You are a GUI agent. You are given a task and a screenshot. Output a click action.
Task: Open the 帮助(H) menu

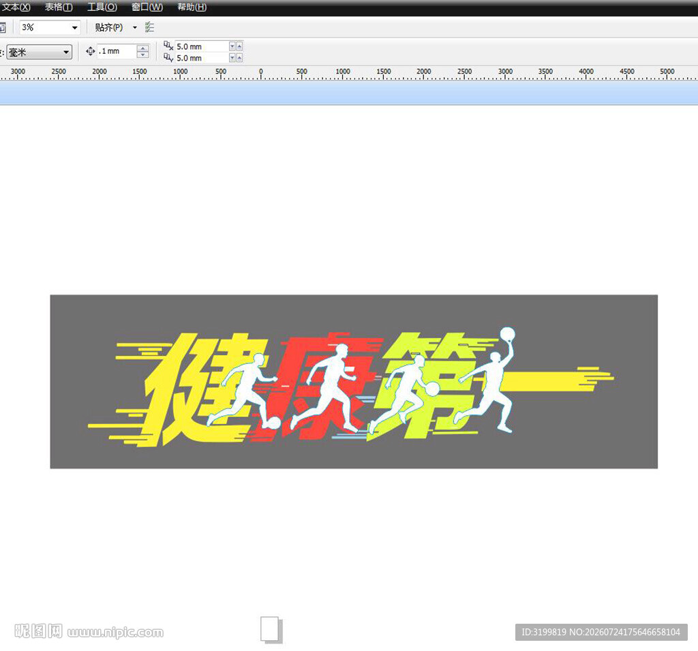192,7
